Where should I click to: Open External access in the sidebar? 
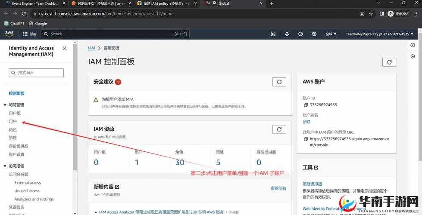(x=28, y=183)
